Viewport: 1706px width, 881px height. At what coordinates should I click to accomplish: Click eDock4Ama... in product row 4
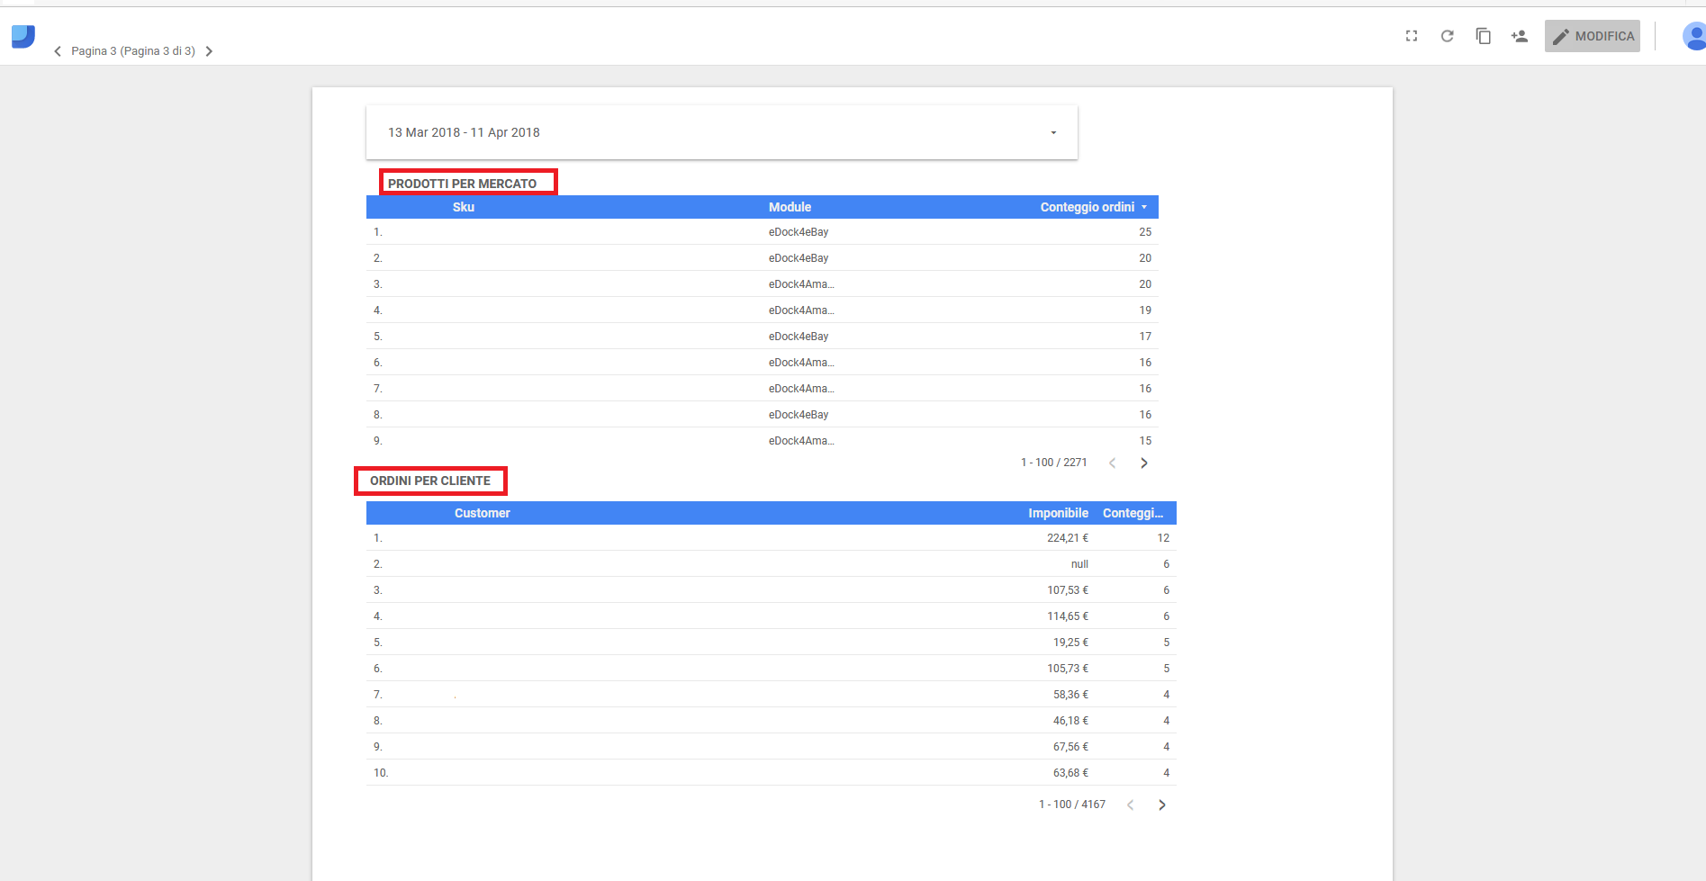801,310
